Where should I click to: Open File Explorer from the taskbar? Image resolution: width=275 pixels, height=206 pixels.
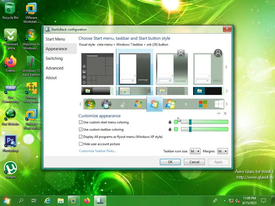tap(60, 201)
